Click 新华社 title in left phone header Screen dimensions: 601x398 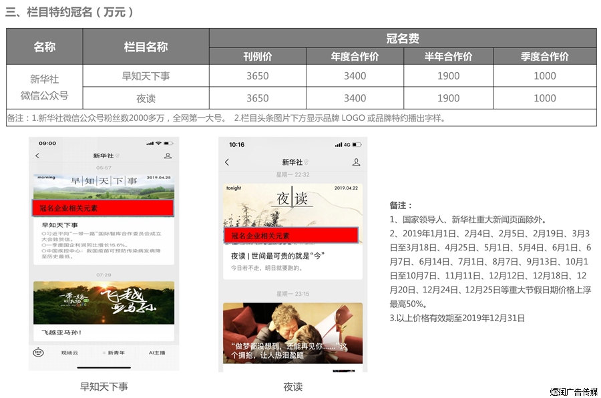click(103, 156)
